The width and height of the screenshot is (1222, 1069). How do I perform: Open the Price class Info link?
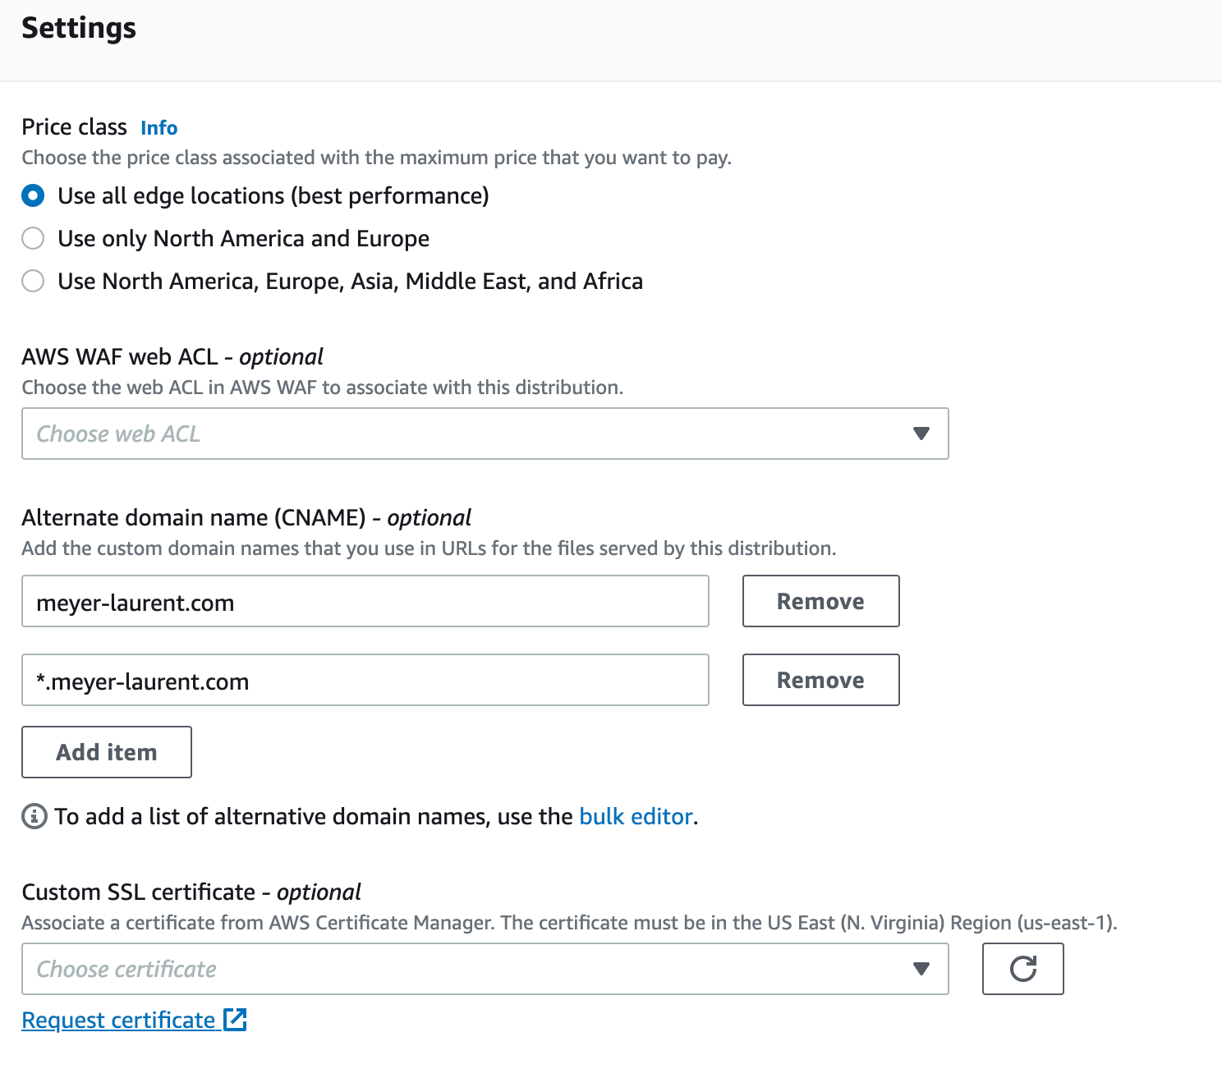point(159,128)
